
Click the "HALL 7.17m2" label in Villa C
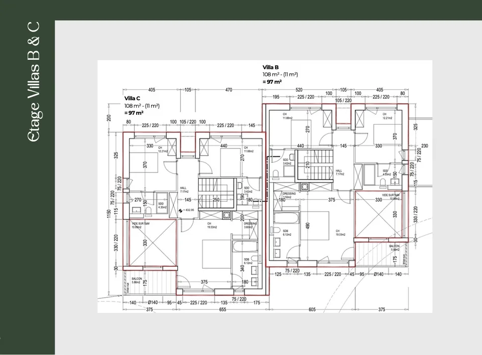[184, 190]
